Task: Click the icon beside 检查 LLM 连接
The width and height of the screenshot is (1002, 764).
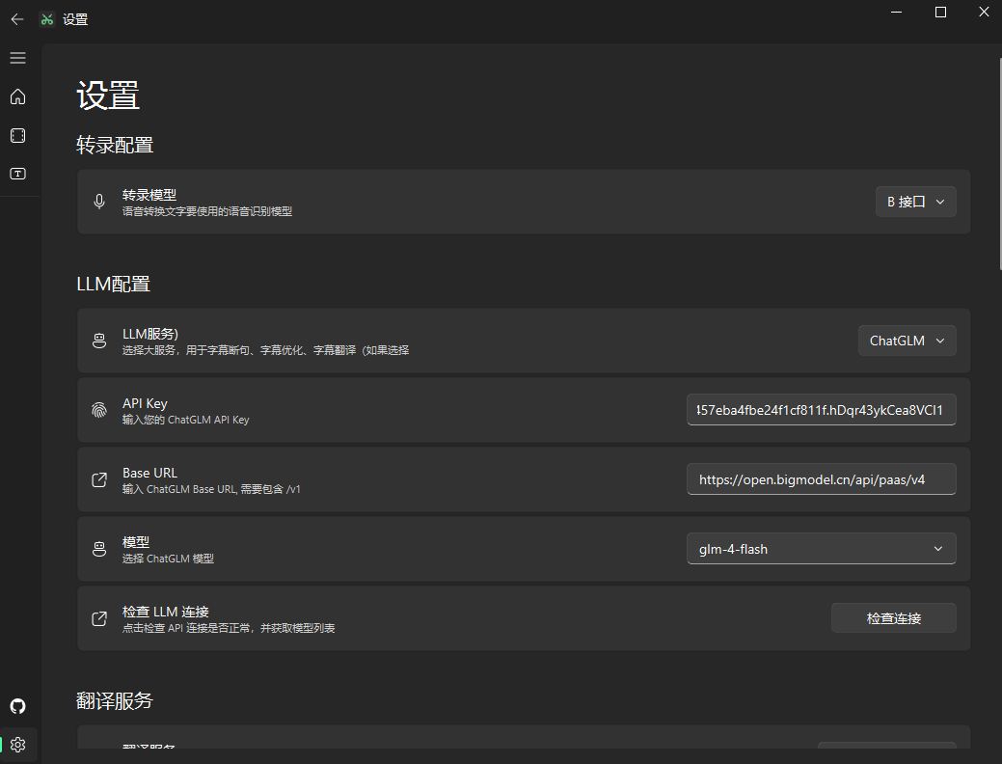Action: coord(99,618)
